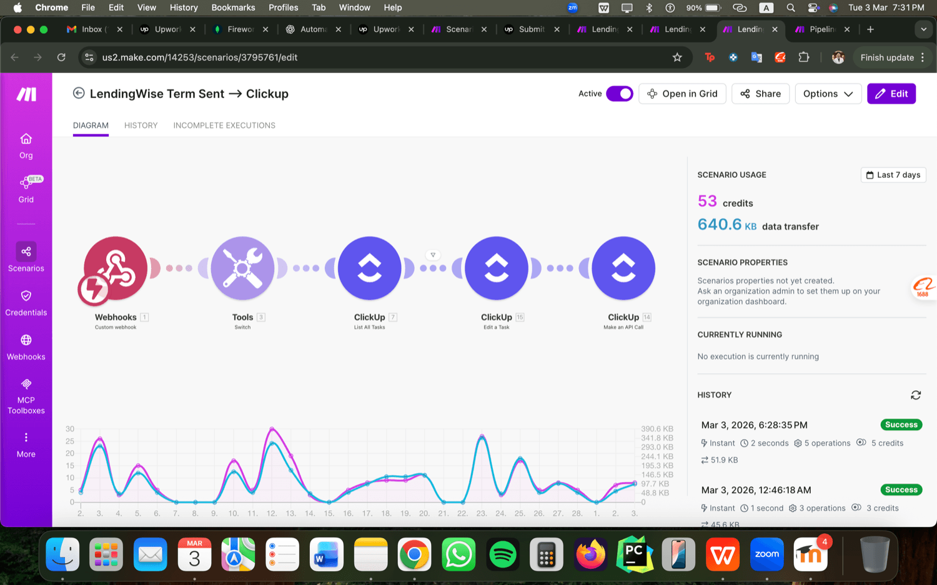
Task: Click the Make logo in the sidebar
Action: [x=26, y=94]
